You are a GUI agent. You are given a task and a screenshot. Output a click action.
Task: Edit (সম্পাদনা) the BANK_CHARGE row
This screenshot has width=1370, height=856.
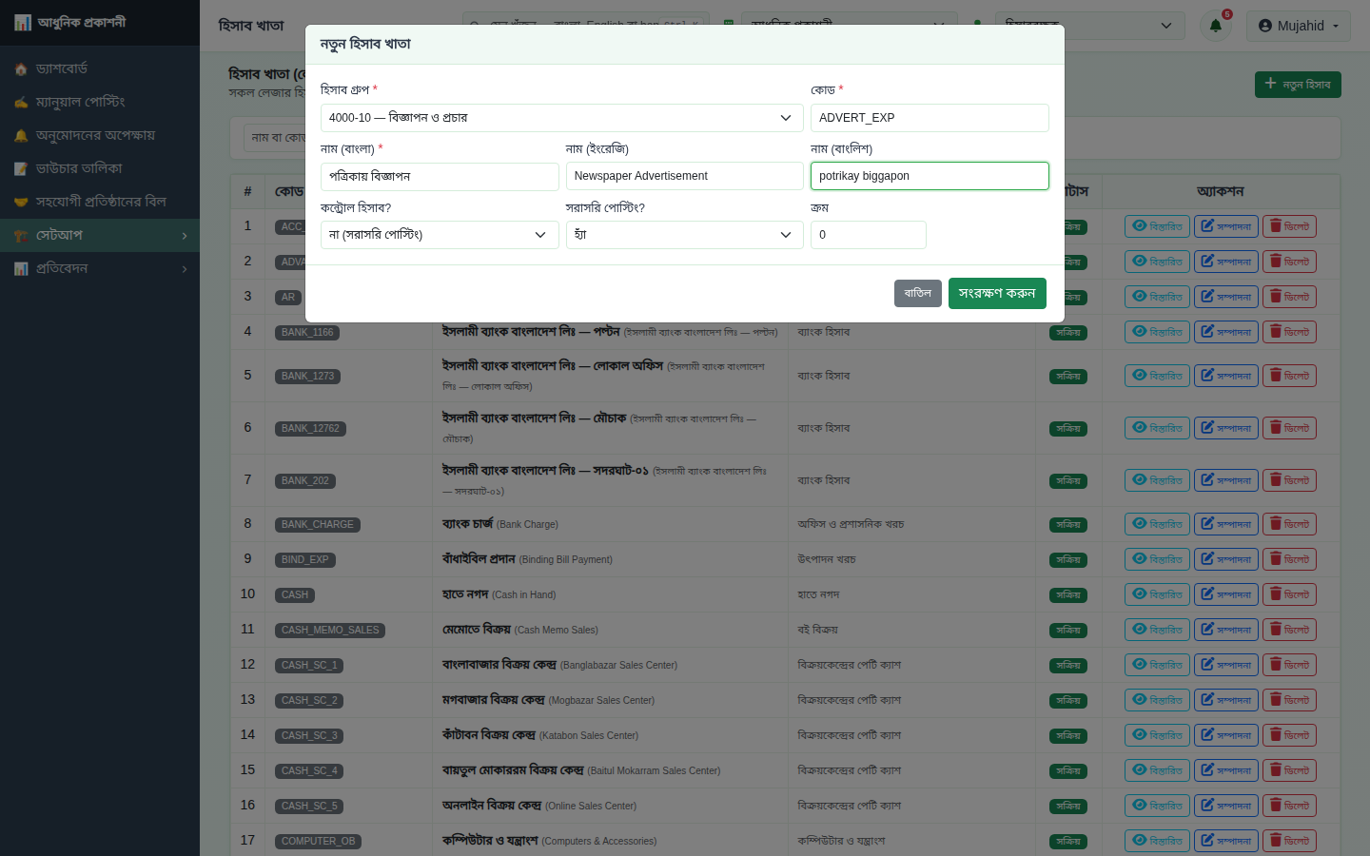pyautogui.click(x=1226, y=524)
